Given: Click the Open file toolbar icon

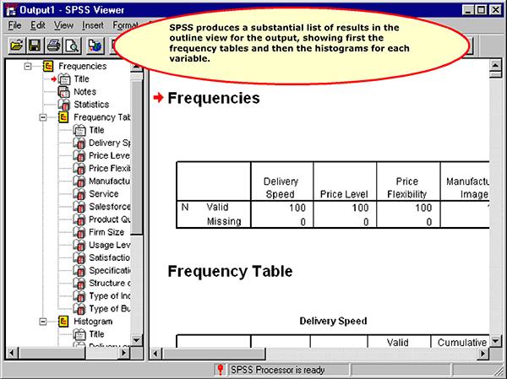Looking at the screenshot, I should coord(16,46).
